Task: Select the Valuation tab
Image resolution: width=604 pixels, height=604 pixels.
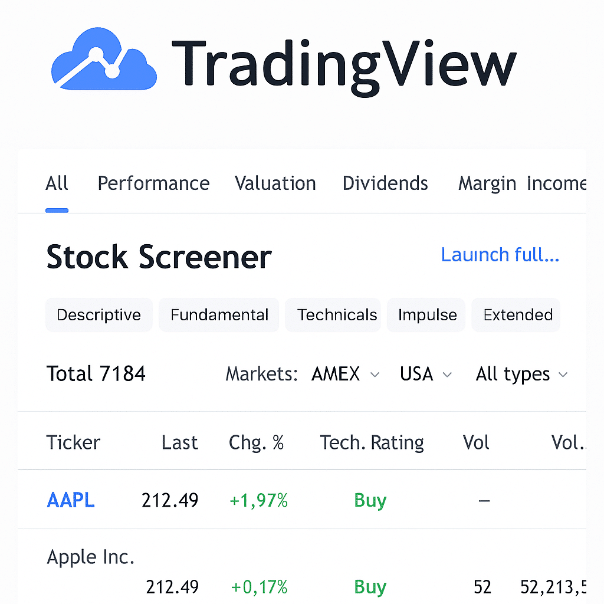Action: click(275, 183)
